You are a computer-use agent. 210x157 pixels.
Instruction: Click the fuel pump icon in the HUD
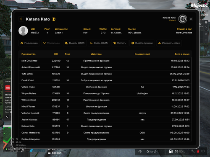171,152
